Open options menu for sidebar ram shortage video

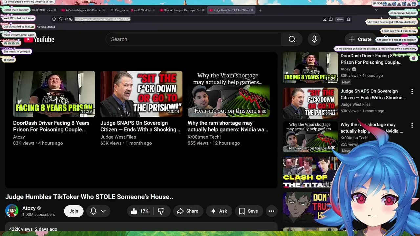pos(412,125)
